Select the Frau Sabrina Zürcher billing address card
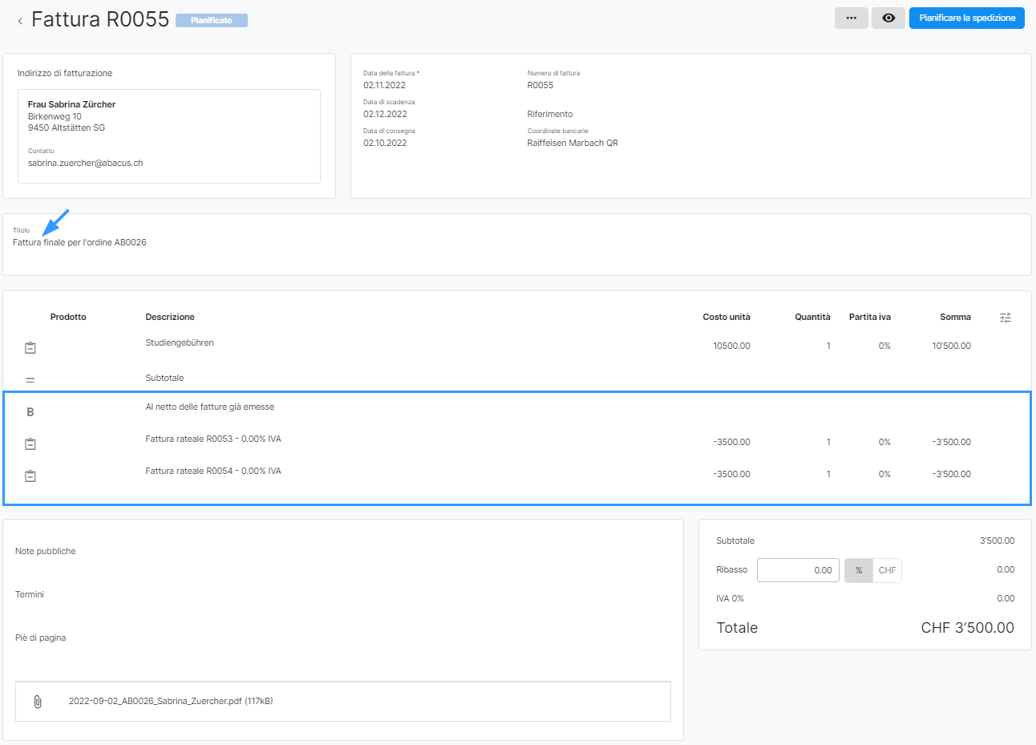The image size is (1036, 745). pyautogui.click(x=168, y=136)
